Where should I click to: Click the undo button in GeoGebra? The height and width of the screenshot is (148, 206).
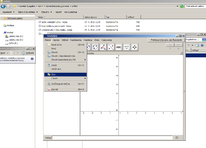pyautogui.click(x=170, y=45)
